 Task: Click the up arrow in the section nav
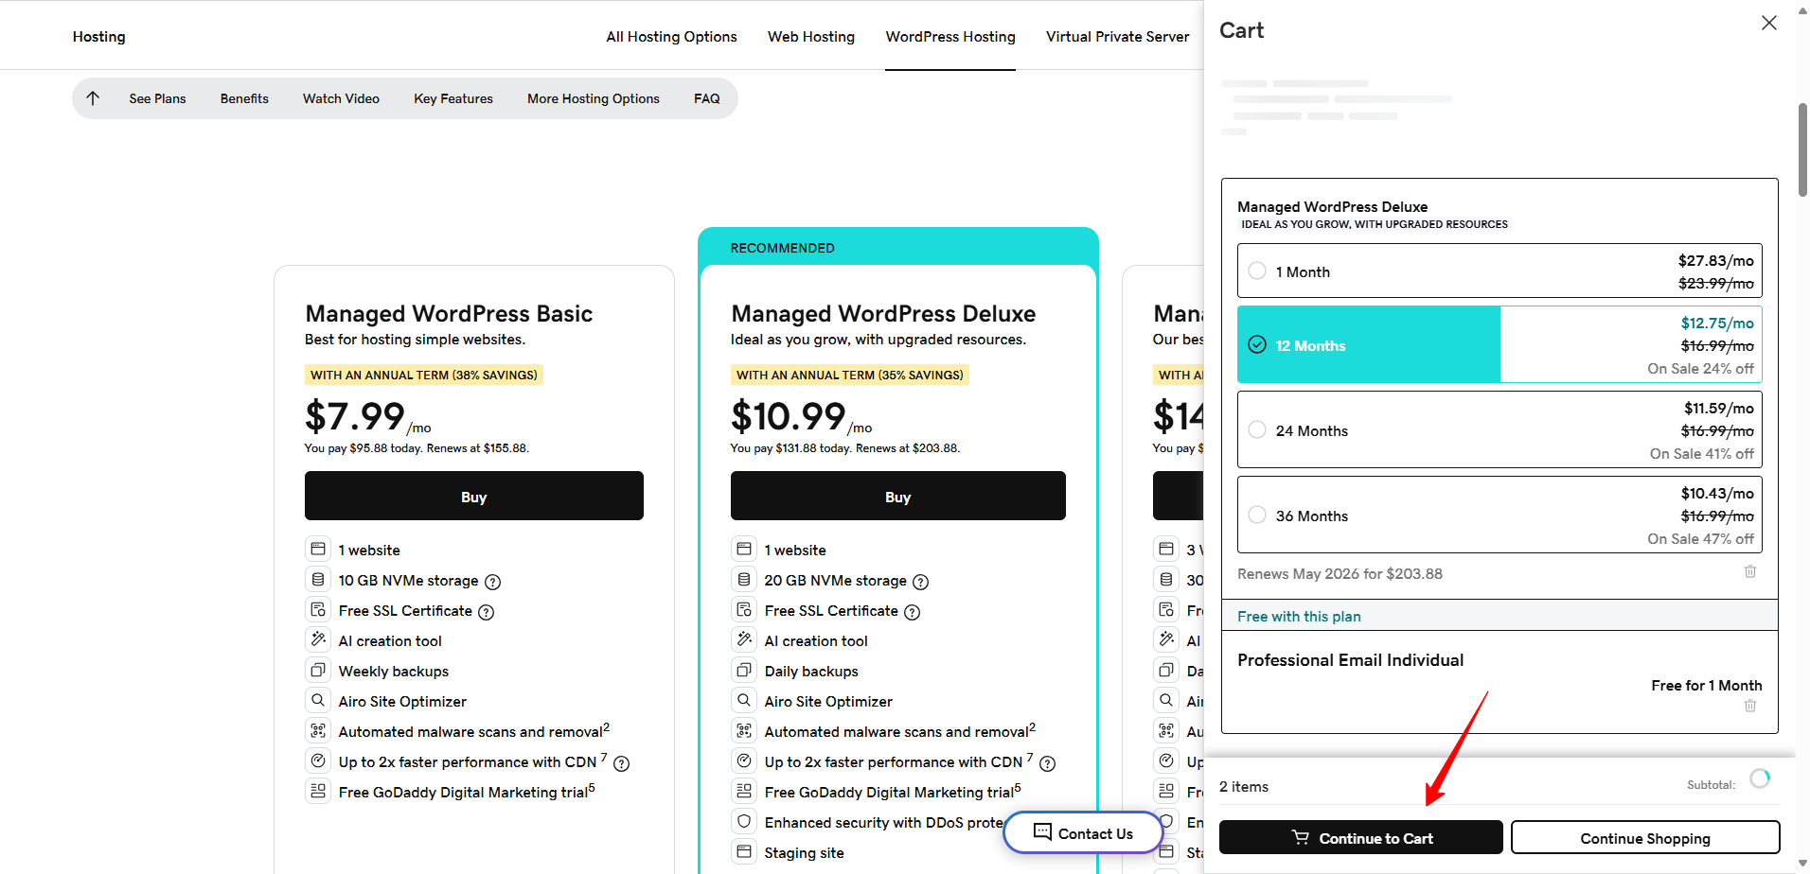pos(93,98)
